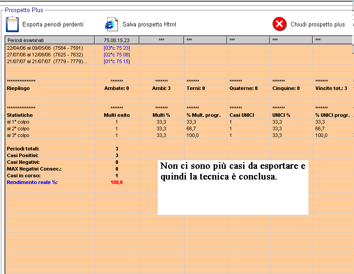The height and width of the screenshot is (274, 354).
Task: Click the clipboard icon for exporting losing periods
Action: [x=12, y=24]
